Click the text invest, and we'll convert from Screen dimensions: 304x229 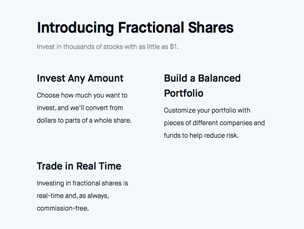80,108
